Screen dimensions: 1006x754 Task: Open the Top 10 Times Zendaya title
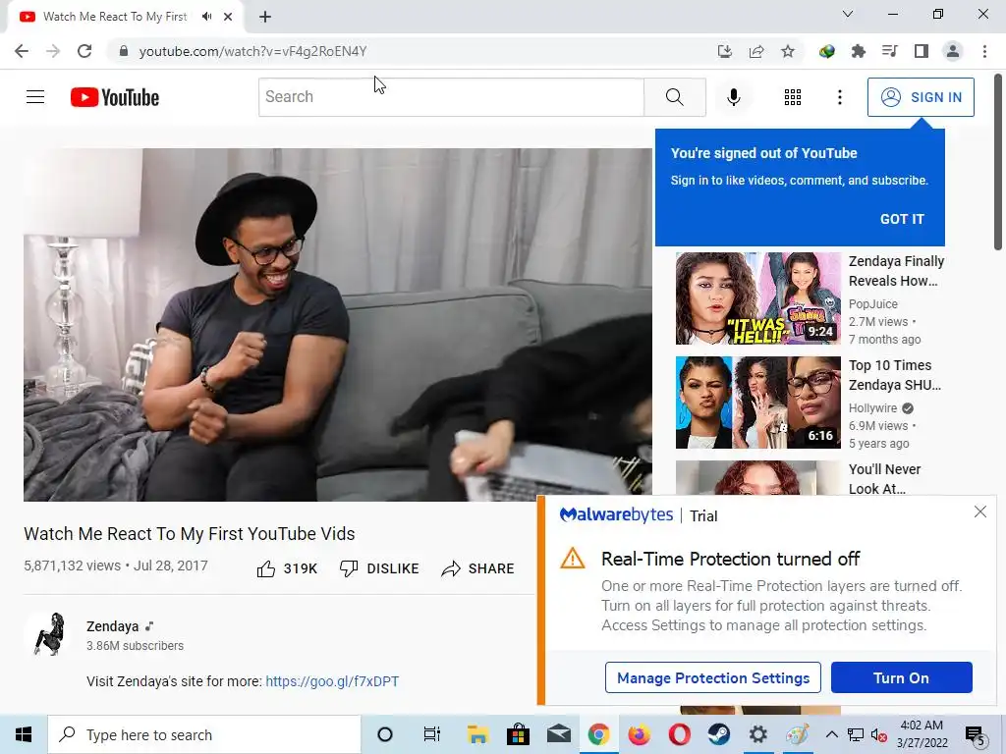[x=894, y=374]
